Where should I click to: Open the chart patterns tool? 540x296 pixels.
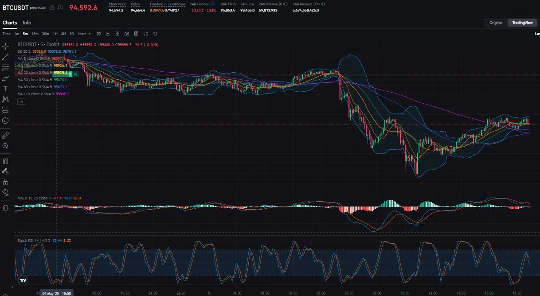tap(5, 99)
